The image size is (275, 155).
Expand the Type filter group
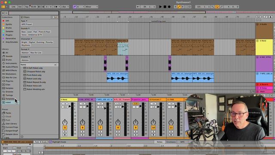pyautogui.click(x=24, y=21)
